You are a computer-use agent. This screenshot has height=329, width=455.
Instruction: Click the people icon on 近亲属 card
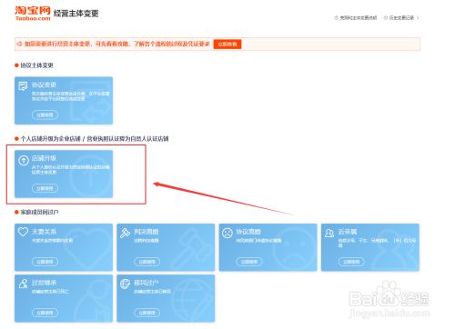pyautogui.click(x=329, y=233)
